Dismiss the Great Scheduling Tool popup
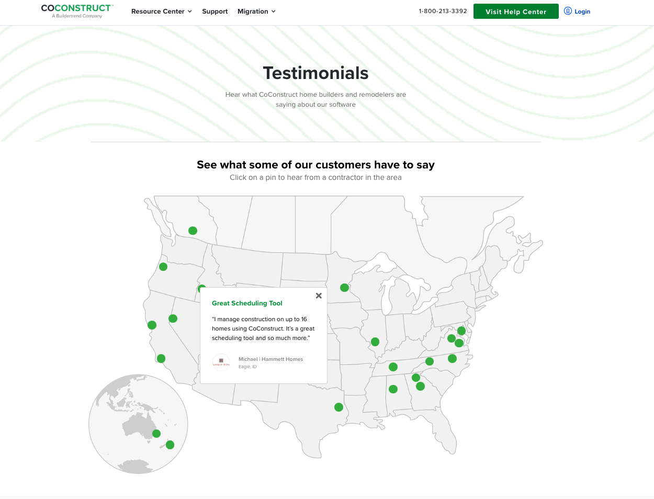Image resolution: width=654 pixels, height=499 pixels. click(x=319, y=296)
